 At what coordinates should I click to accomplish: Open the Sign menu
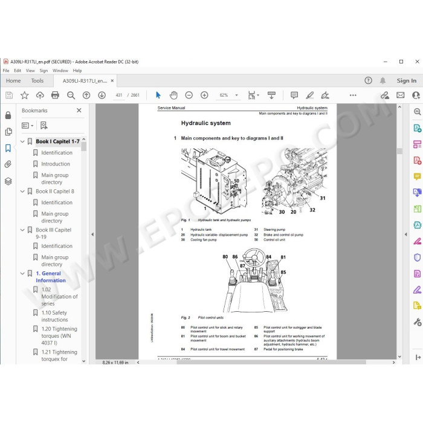(x=44, y=71)
